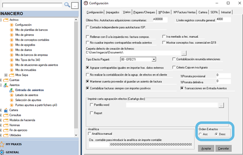Switch to the Impagados tab
Image resolution: width=243 pixels, height=155 pixels.
click(x=113, y=12)
